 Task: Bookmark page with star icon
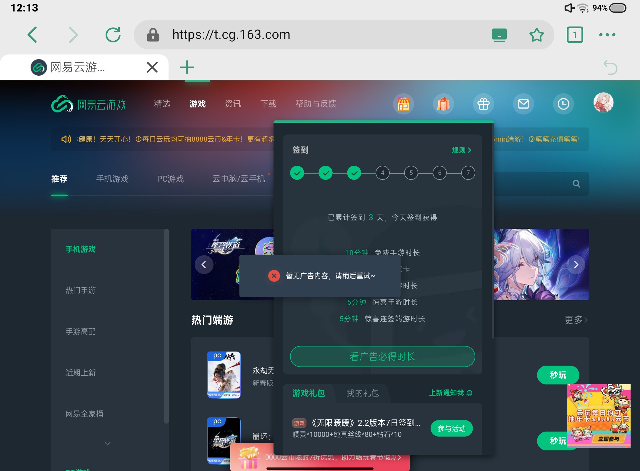(x=536, y=35)
